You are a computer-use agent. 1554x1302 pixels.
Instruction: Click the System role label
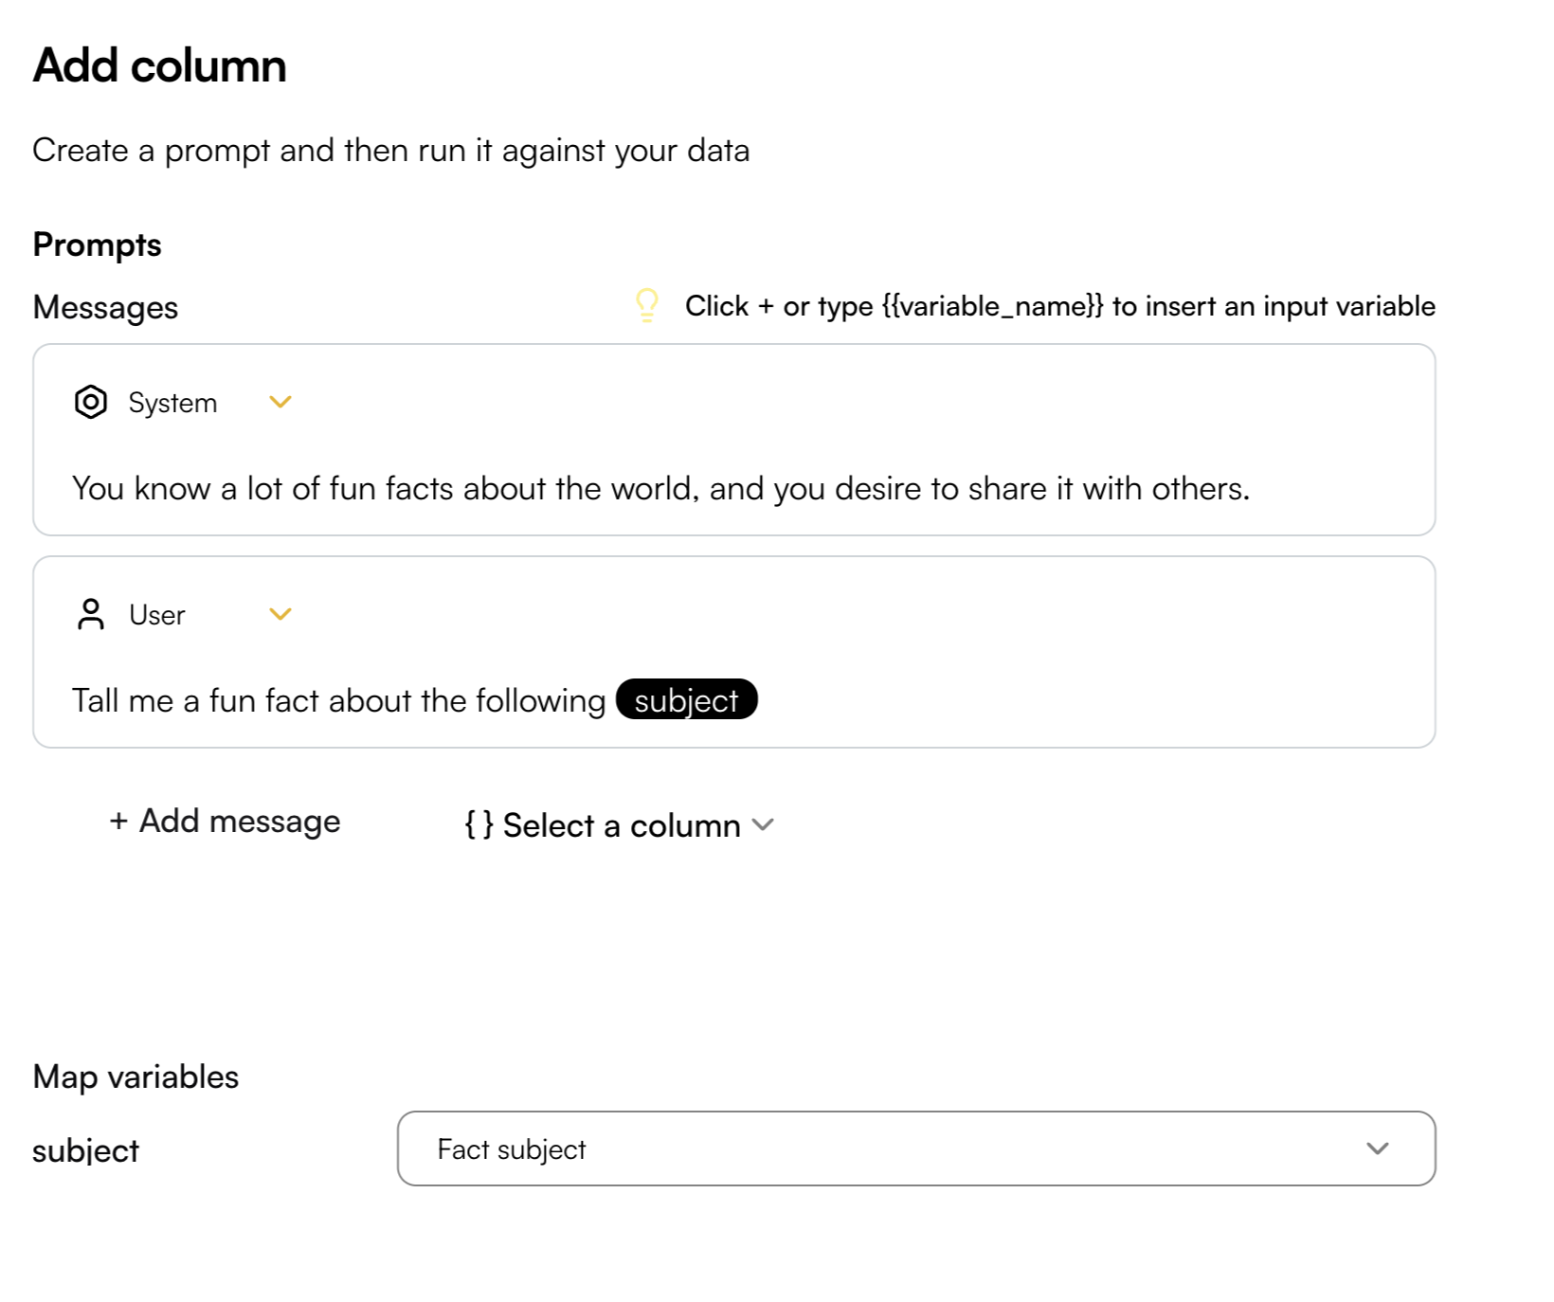coord(172,403)
